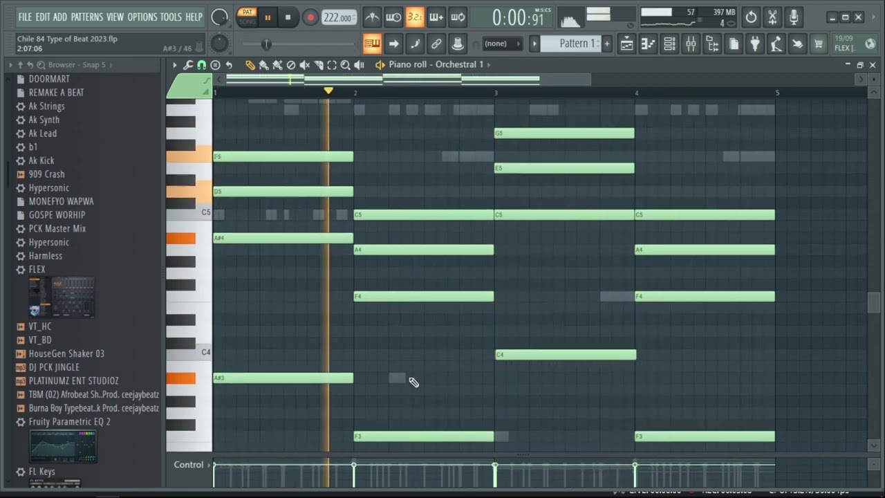Open the Mixer window icon

tap(691, 44)
